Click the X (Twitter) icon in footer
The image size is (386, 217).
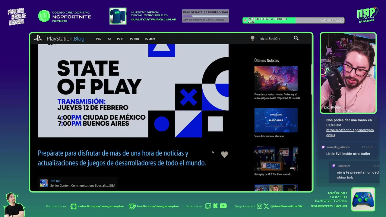tap(266, 206)
